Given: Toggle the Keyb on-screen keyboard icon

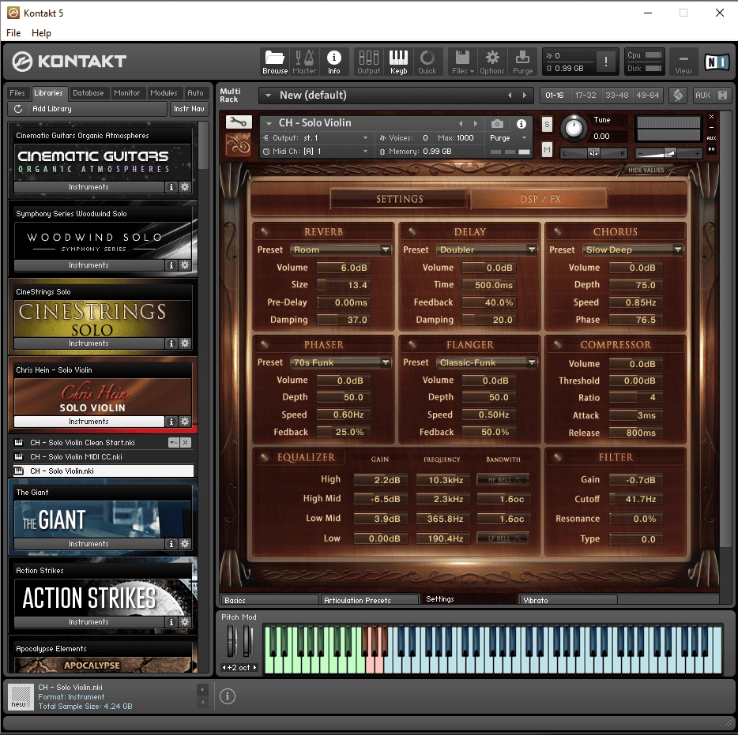Looking at the screenshot, I should pyautogui.click(x=398, y=62).
